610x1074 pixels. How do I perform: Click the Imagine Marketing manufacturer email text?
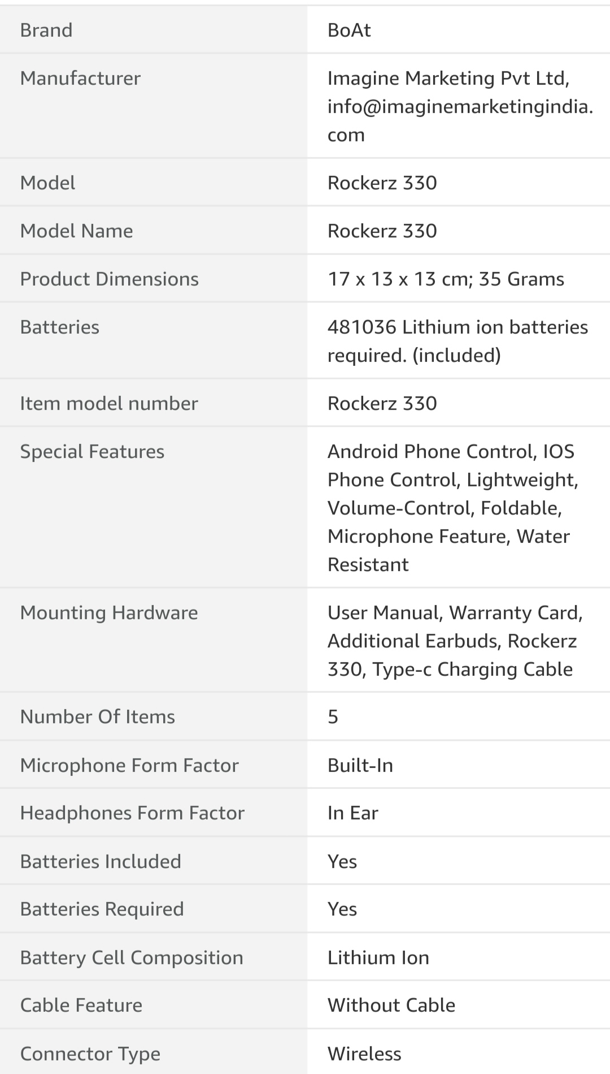click(460, 106)
